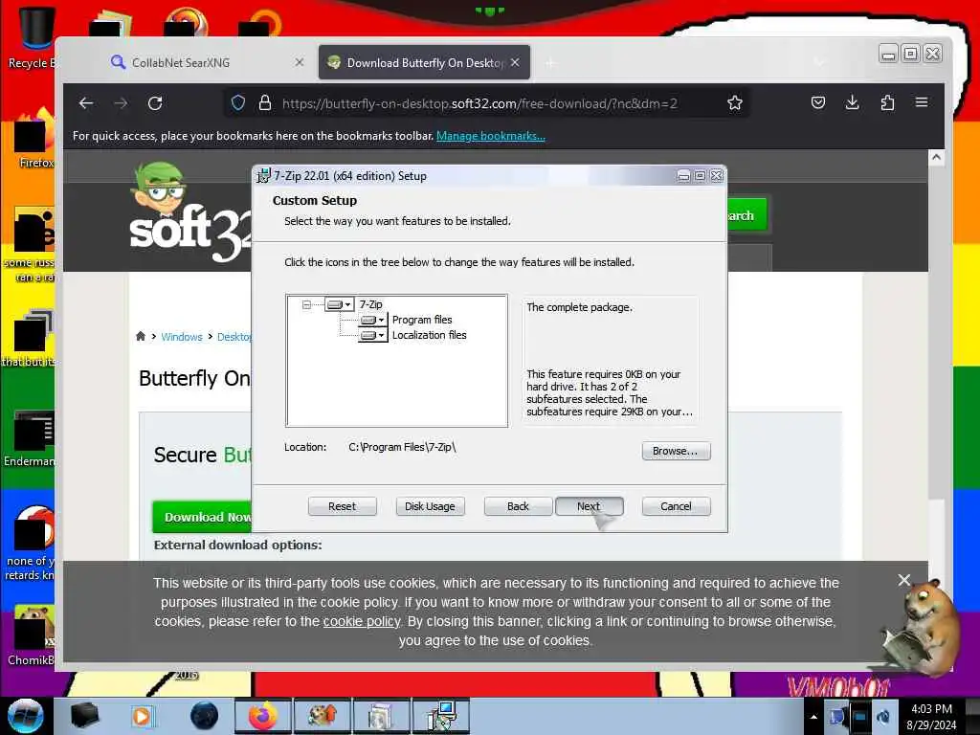Open Enderman desktop icon

click(x=32, y=438)
